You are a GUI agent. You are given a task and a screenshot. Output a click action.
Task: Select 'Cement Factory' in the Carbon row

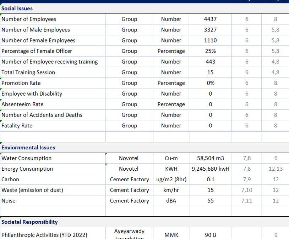click(129, 180)
